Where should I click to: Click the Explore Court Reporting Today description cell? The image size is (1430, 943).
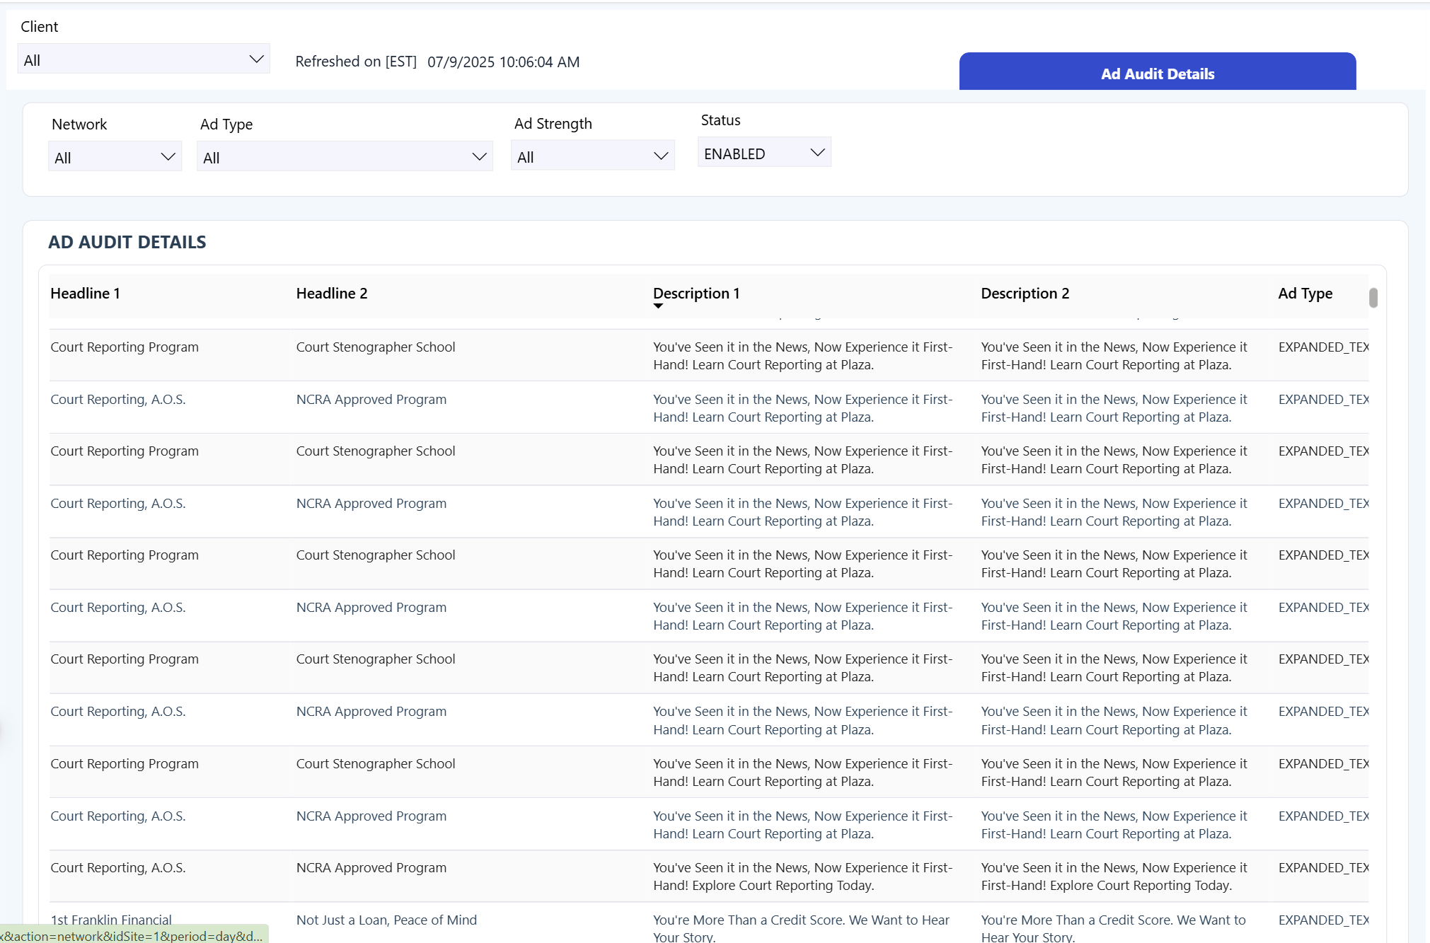tap(802, 876)
